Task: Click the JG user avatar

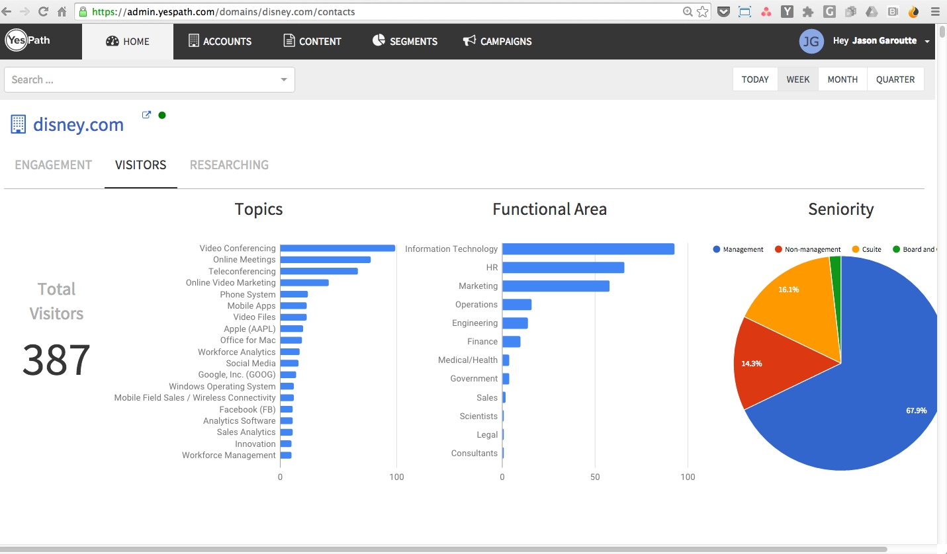Action: 811,41
